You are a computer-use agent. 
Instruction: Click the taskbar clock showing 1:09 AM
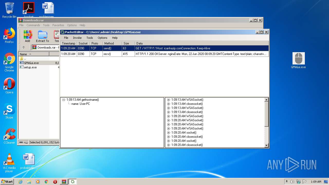pos(316,182)
